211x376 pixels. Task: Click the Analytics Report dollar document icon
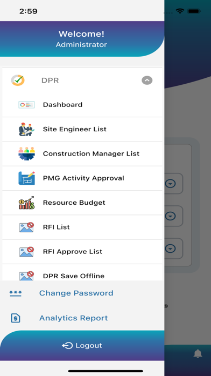(x=16, y=318)
